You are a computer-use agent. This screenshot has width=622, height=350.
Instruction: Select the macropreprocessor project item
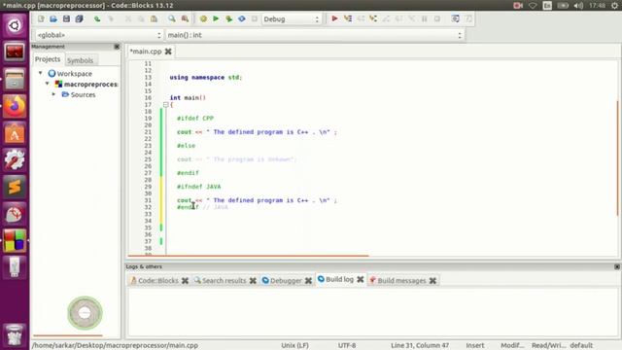click(90, 85)
